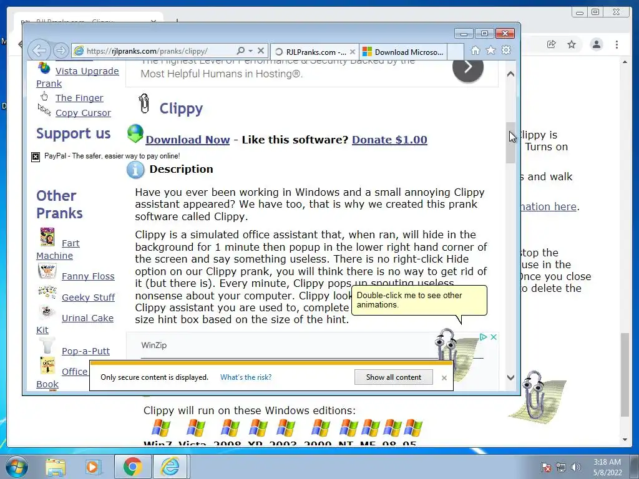This screenshot has height=479, width=639.
Task: Click the Chrome page scrollbar down arrow
Action: pyautogui.click(x=625, y=440)
